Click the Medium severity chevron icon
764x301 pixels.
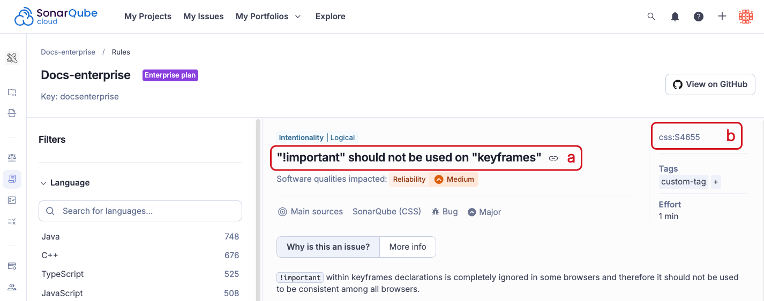pyautogui.click(x=439, y=180)
